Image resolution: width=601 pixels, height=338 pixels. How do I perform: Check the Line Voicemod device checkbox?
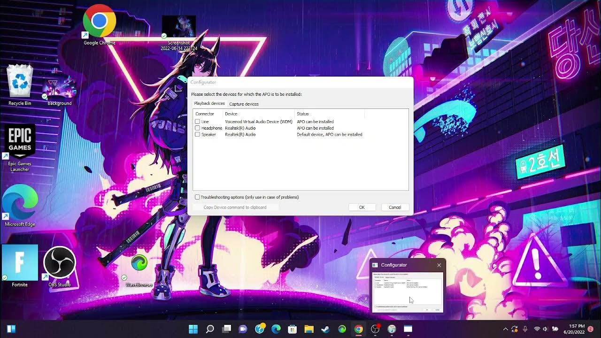pyautogui.click(x=198, y=122)
